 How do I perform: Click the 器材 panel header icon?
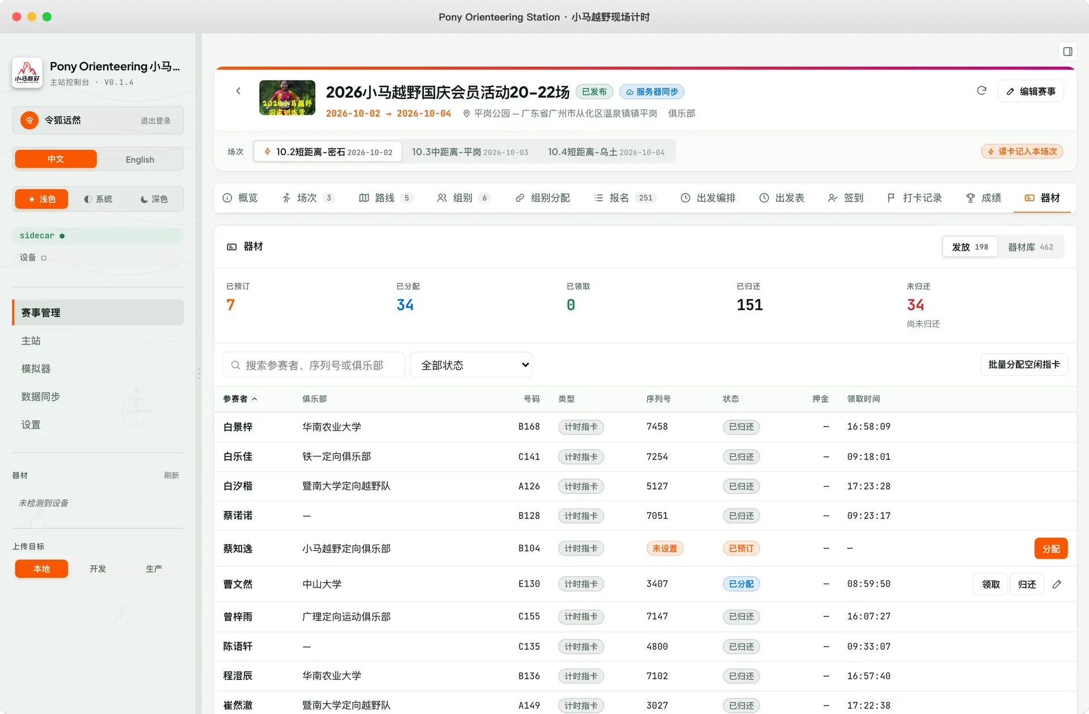click(x=231, y=247)
